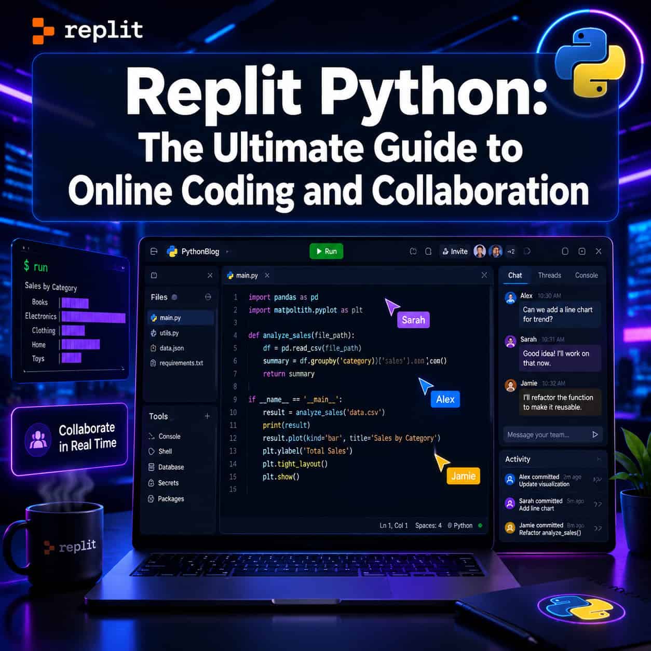Expand the Alex committed activity entry arrow
Image resolution: width=651 pixels, height=651 pixels.
598,480
